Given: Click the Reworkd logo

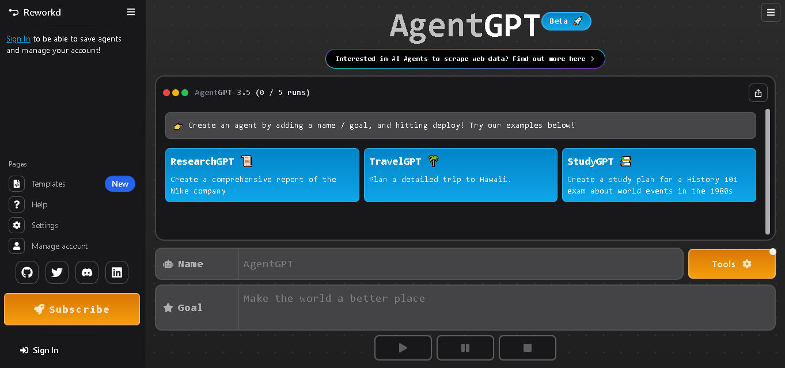Looking at the screenshot, I should coord(35,12).
